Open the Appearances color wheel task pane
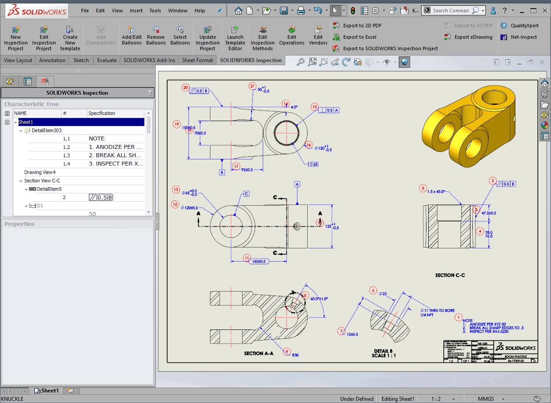This screenshot has height=403, width=551. pyautogui.click(x=545, y=125)
